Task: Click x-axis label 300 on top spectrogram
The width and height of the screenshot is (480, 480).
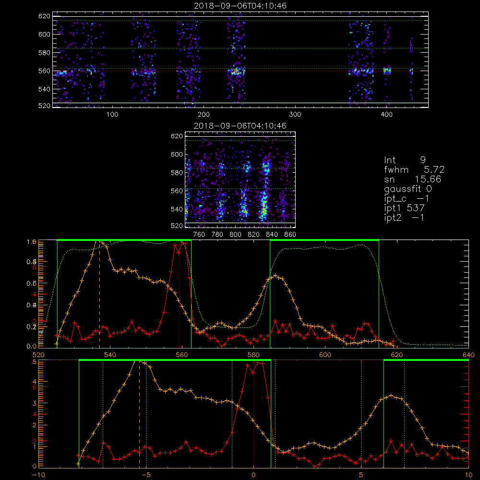Action: pyautogui.click(x=295, y=115)
